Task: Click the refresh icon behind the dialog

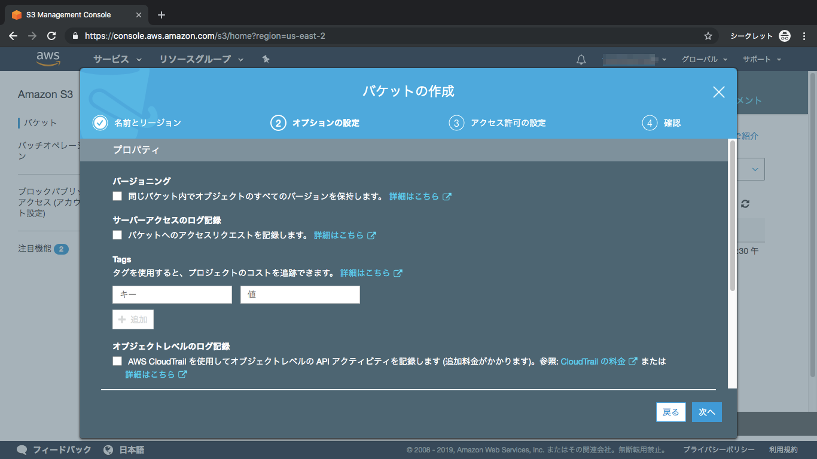Action: pos(745,204)
